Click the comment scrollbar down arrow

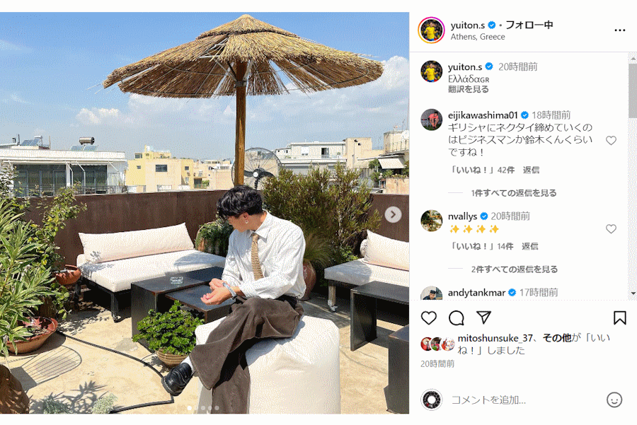point(633,293)
